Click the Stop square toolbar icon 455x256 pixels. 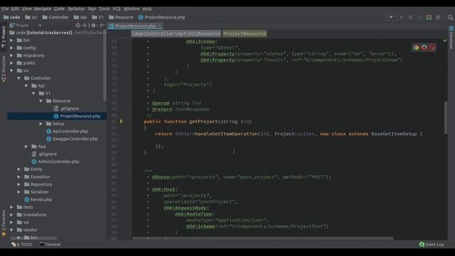438,17
